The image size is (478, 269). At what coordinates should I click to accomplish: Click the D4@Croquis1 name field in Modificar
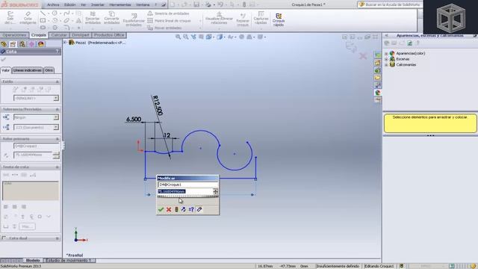(187, 185)
